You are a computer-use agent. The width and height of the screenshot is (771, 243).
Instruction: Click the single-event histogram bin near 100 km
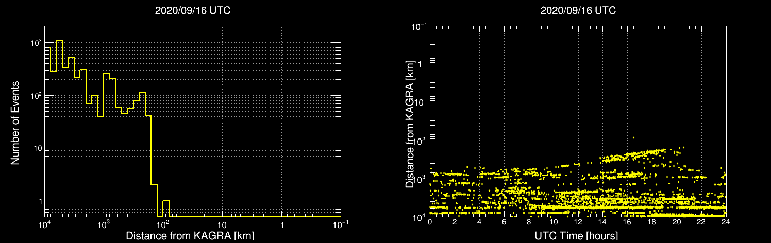coord(166,209)
